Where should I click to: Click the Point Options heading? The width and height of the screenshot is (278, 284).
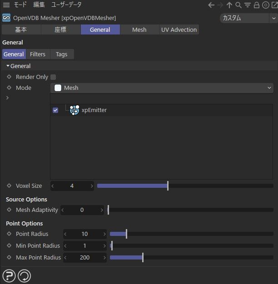(x=25, y=224)
